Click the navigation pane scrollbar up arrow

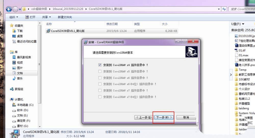point(40,23)
